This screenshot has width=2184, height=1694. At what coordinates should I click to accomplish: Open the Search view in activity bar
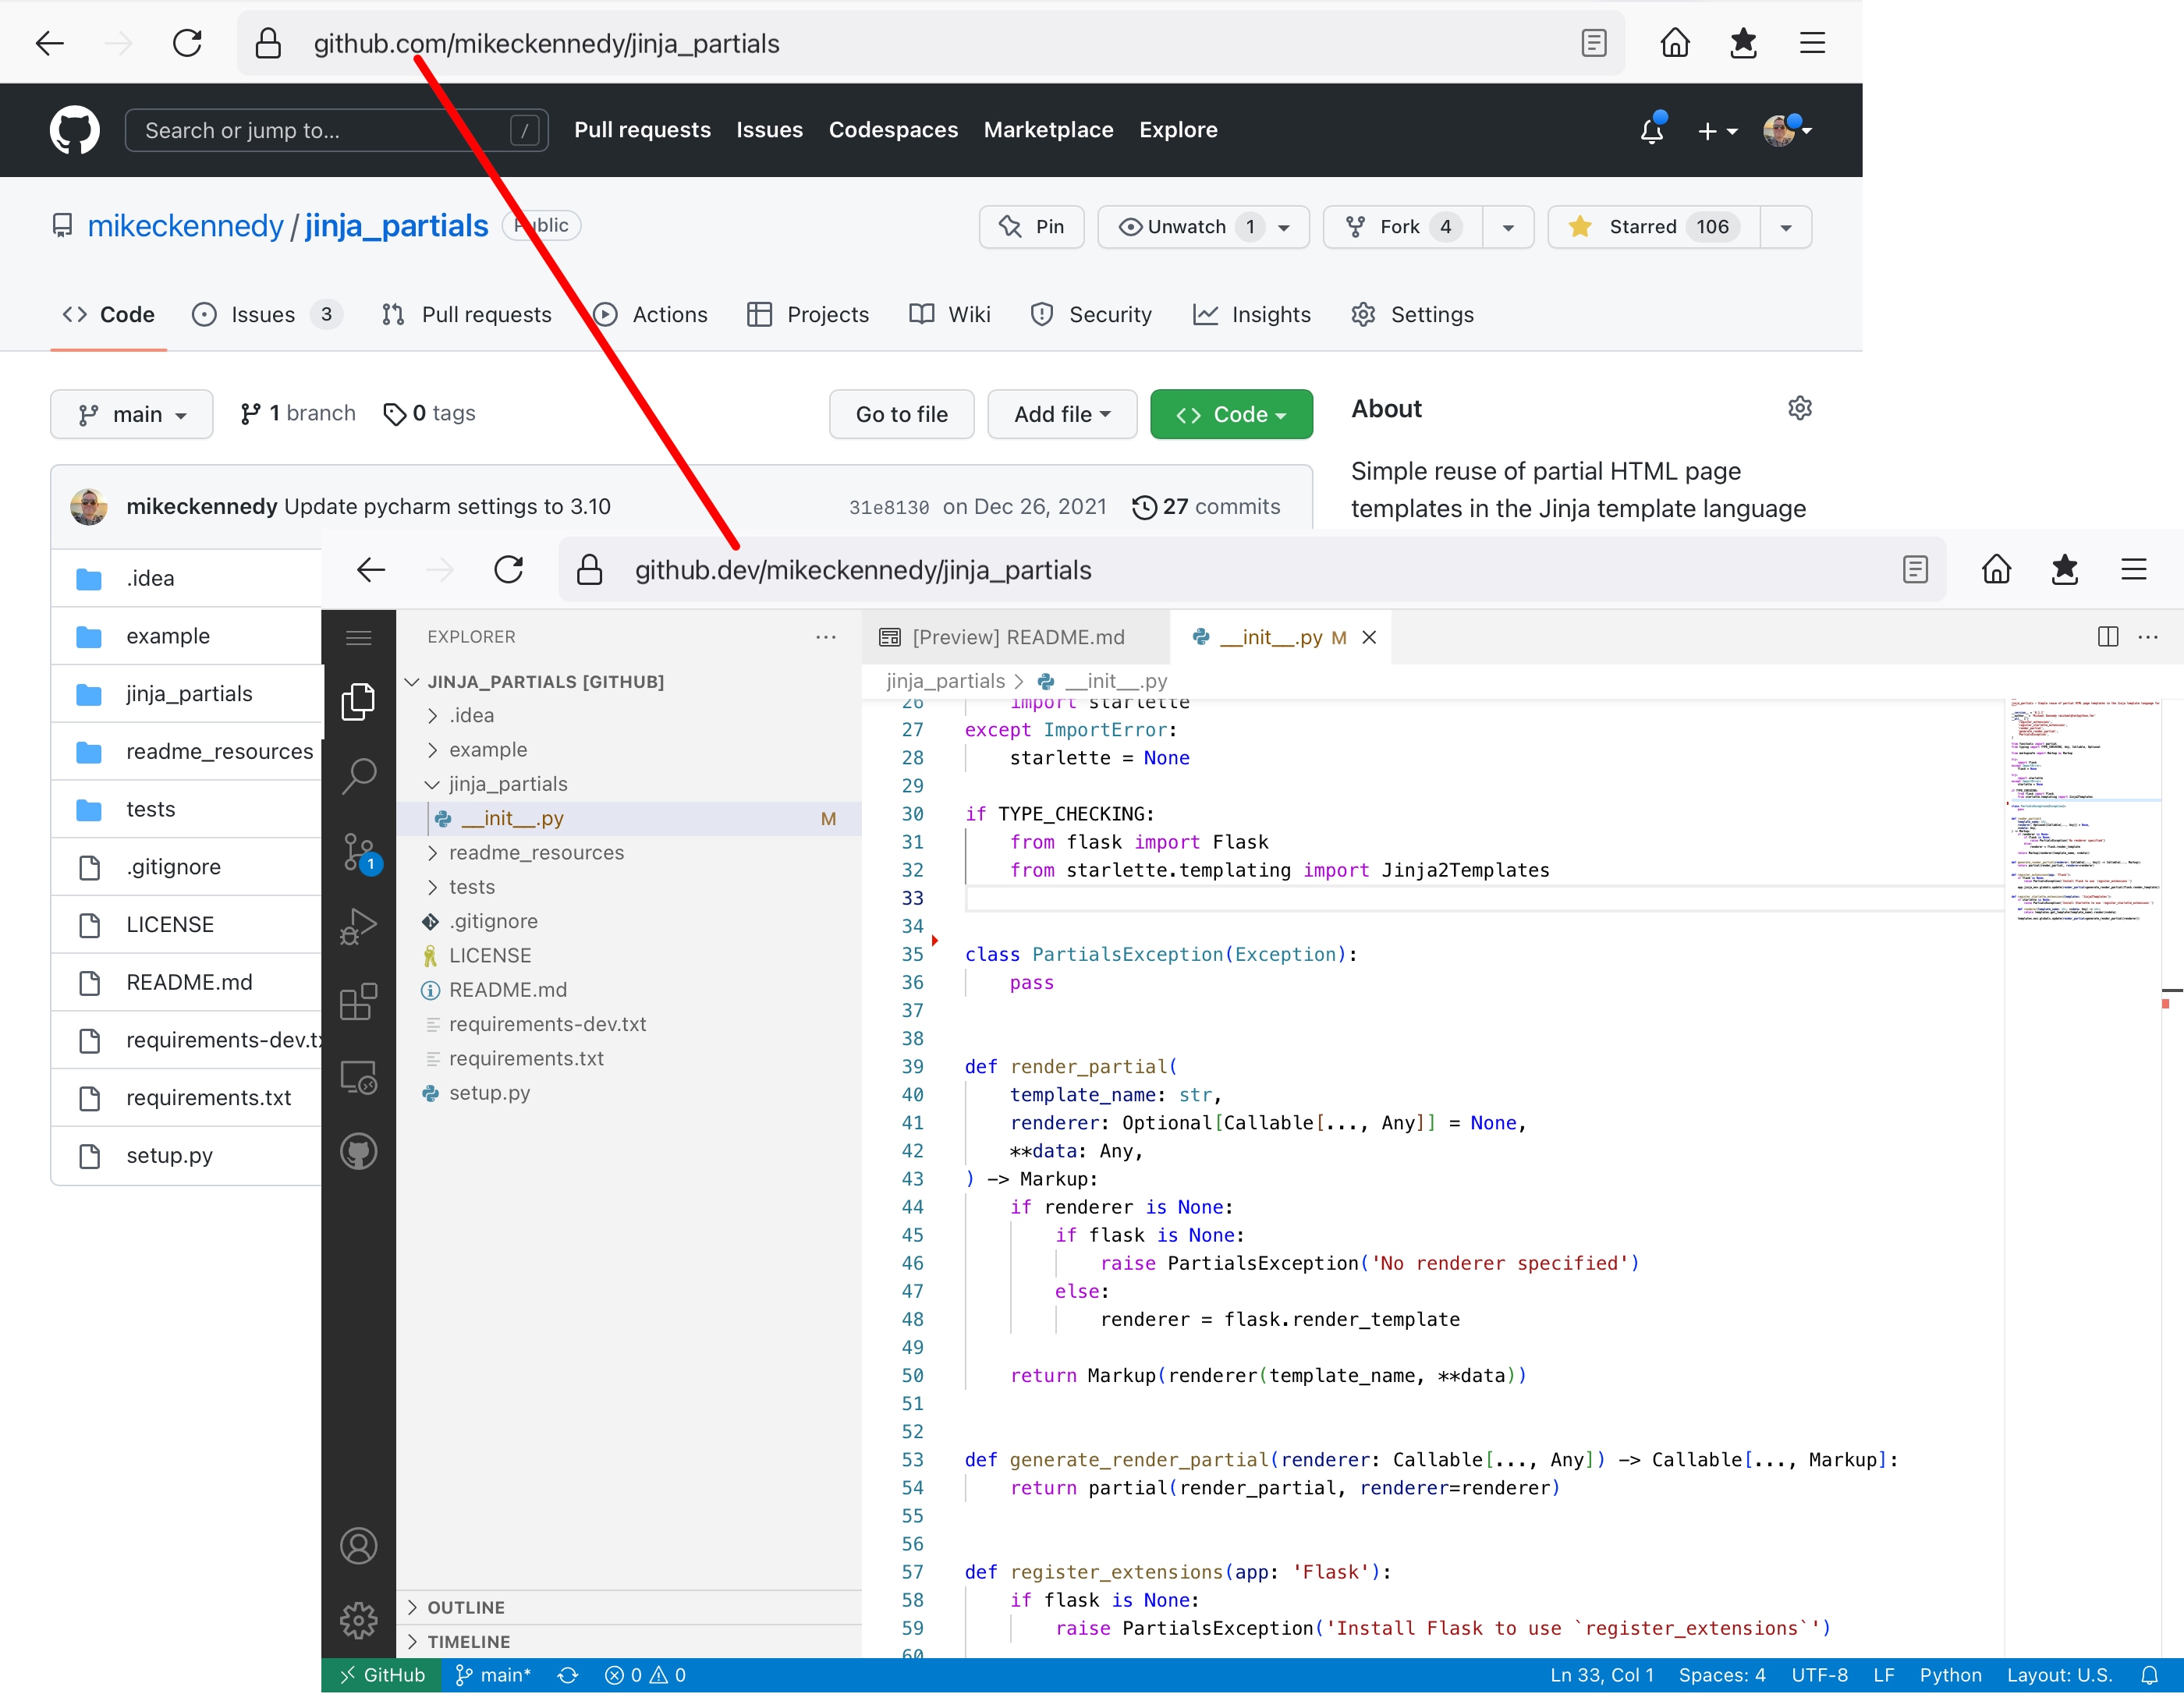(x=358, y=775)
